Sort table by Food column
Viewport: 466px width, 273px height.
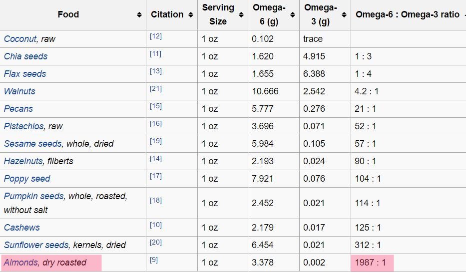click(139, 15)
